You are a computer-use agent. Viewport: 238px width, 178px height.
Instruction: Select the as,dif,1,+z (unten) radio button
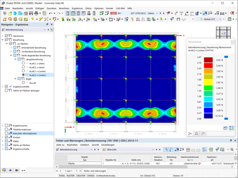pyautogui.click(x=23, y=71)
